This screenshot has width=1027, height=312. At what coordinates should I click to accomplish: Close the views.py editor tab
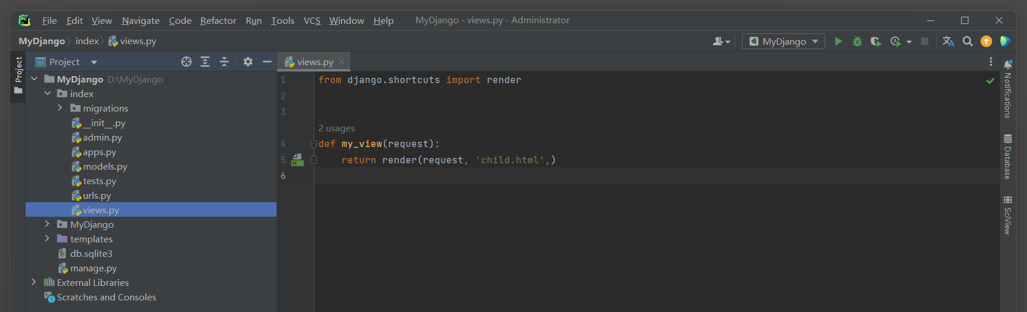pos(342,62)
